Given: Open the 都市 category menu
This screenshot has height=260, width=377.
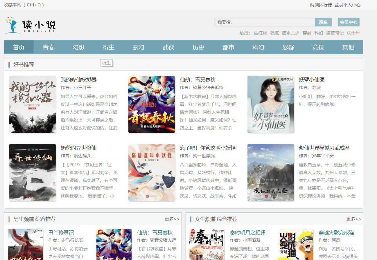Looking at the screenshot, I should (x=228, y=47).
